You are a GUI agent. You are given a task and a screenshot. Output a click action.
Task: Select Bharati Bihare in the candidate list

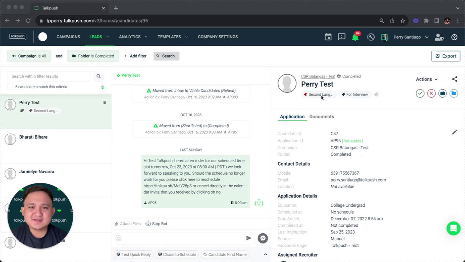point(56,146)
